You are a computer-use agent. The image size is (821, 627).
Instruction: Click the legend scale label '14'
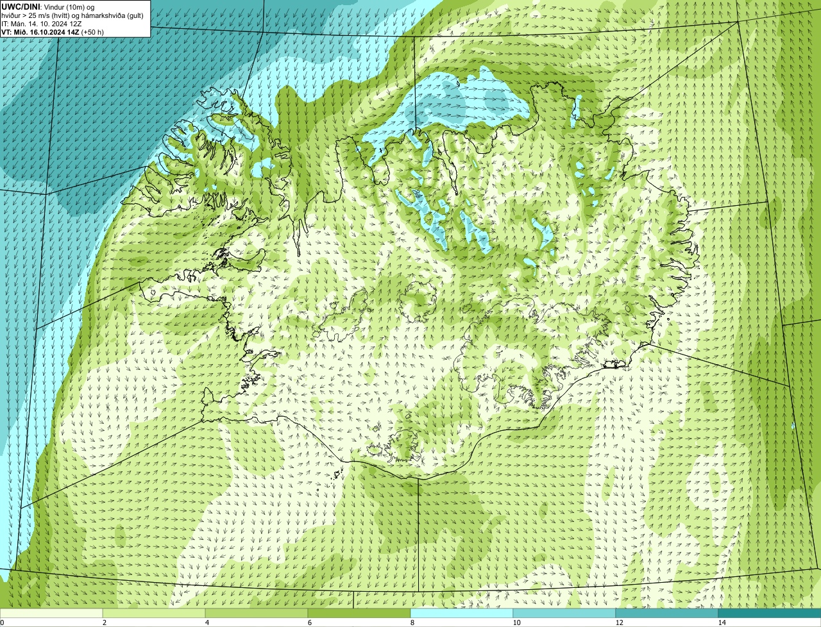point(722,623)
